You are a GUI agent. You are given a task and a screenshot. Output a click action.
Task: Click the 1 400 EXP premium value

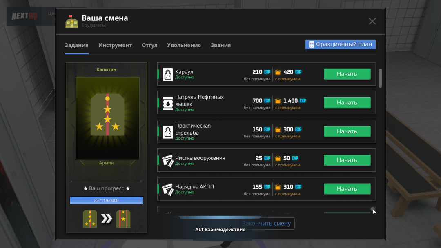[294, 101]
